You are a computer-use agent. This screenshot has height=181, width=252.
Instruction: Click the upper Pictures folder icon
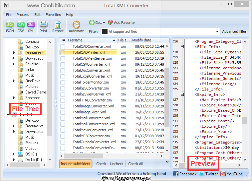(x=21, y=87)
